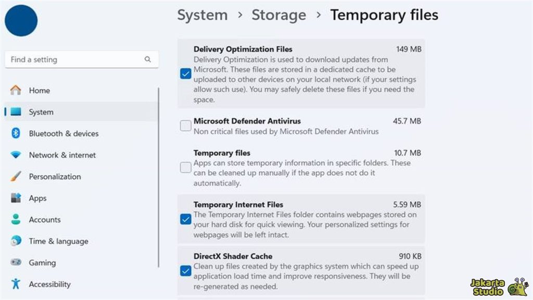533x300 pixels.
Task: Click the 45.7 MB size value
Action: pyautogui.click(x=407, y=121)
